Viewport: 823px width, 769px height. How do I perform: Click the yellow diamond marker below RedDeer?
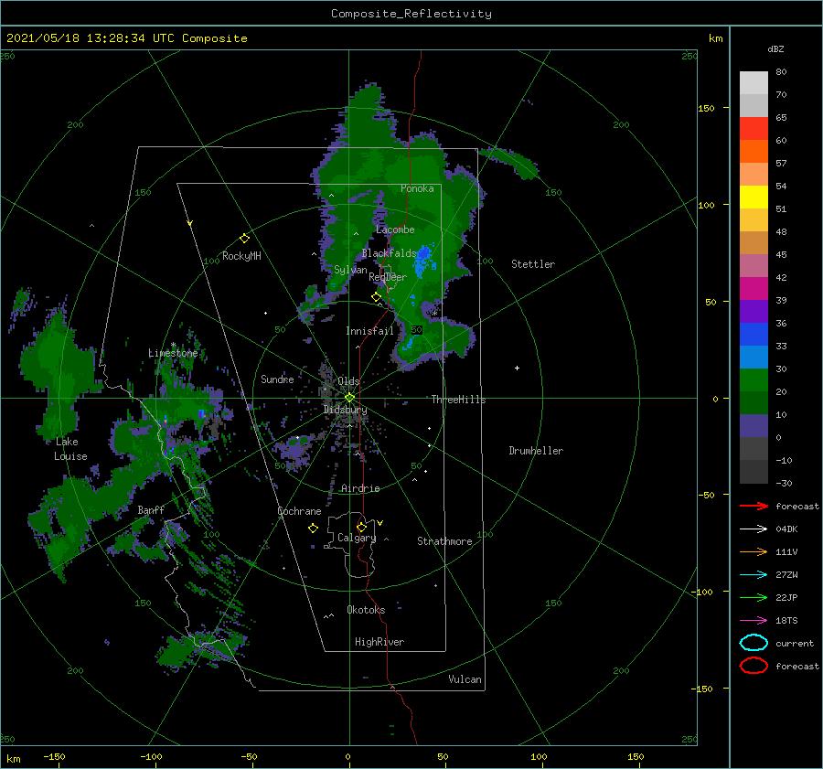click(377, 296)
